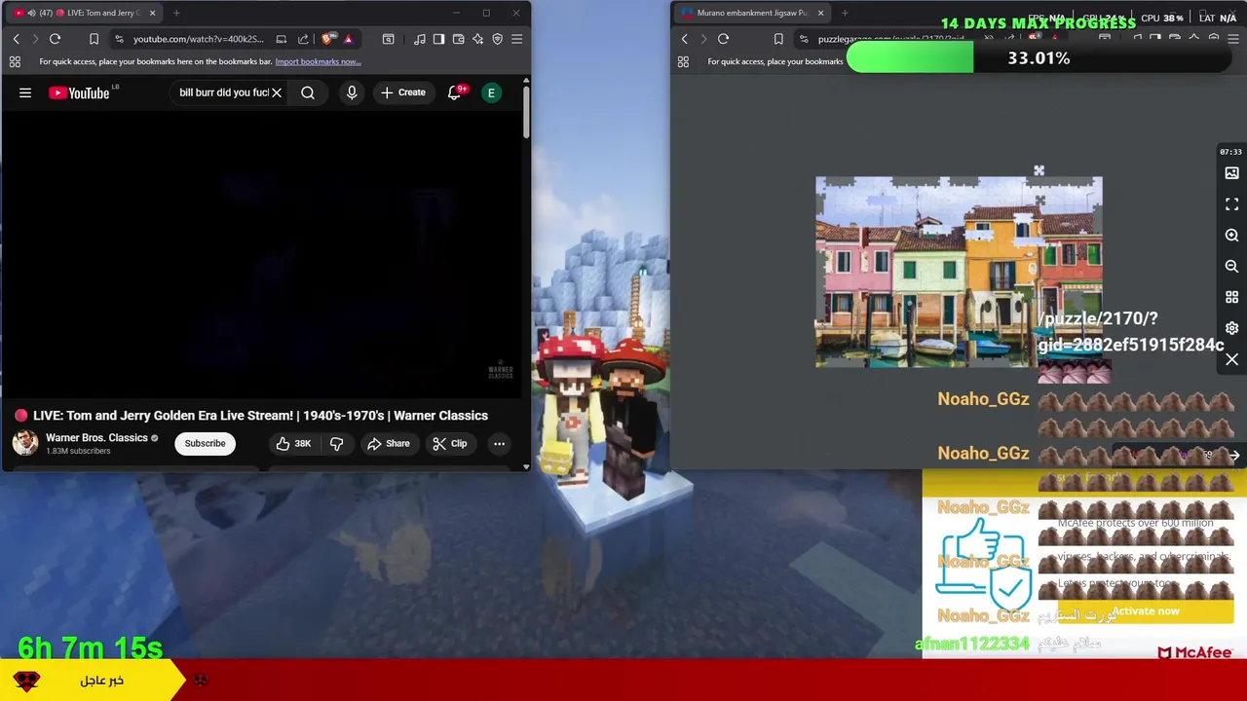
Task: Zoom in on the puzzle
Action: pos(1231,236)
